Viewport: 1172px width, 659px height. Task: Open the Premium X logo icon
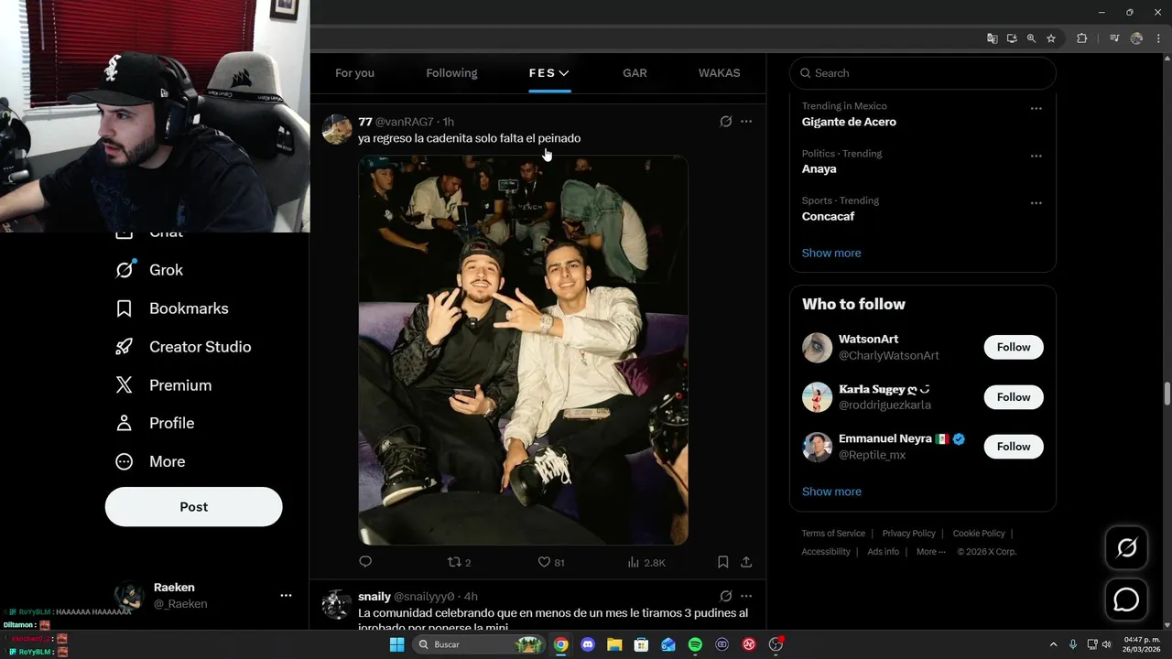[x=124, y=385]
